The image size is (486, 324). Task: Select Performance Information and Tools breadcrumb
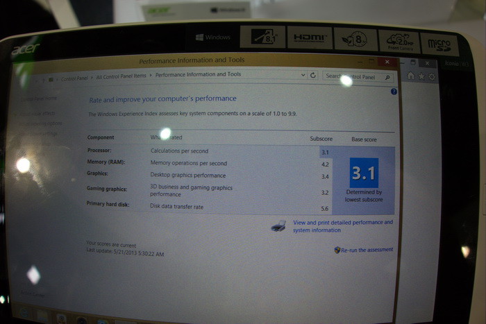tap(198, 74)
